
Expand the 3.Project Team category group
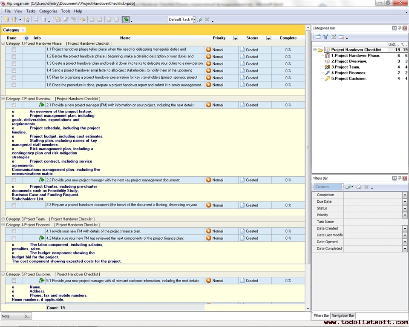[3, 219]
